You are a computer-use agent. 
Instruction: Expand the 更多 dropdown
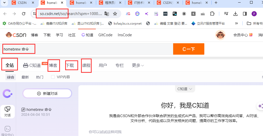coord(138,65)
